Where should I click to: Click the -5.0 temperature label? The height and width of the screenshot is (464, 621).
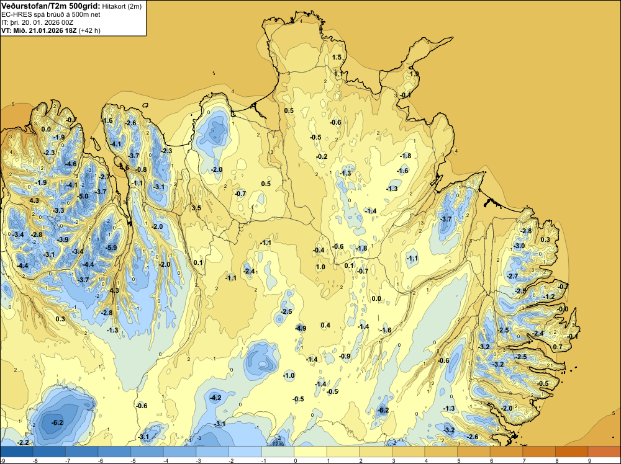coord(83,196)
